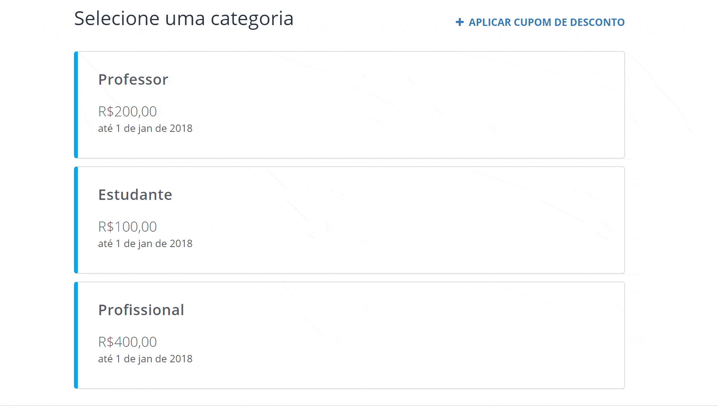718x406 pixels.
Task: Click the deadline date under Estudante price
Action: coord(145,243)
